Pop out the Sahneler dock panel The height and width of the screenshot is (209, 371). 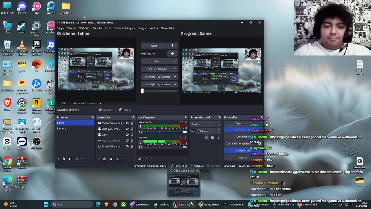point(93,117)
